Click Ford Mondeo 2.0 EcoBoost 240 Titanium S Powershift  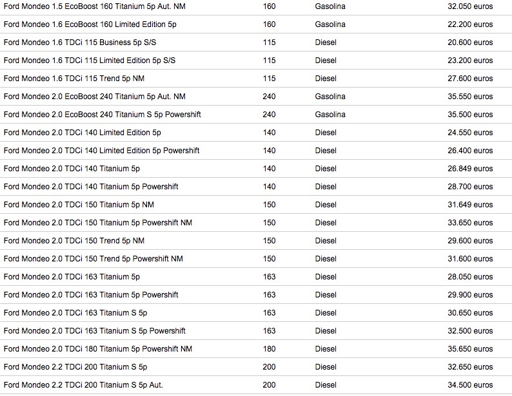[x=102, y=115]
